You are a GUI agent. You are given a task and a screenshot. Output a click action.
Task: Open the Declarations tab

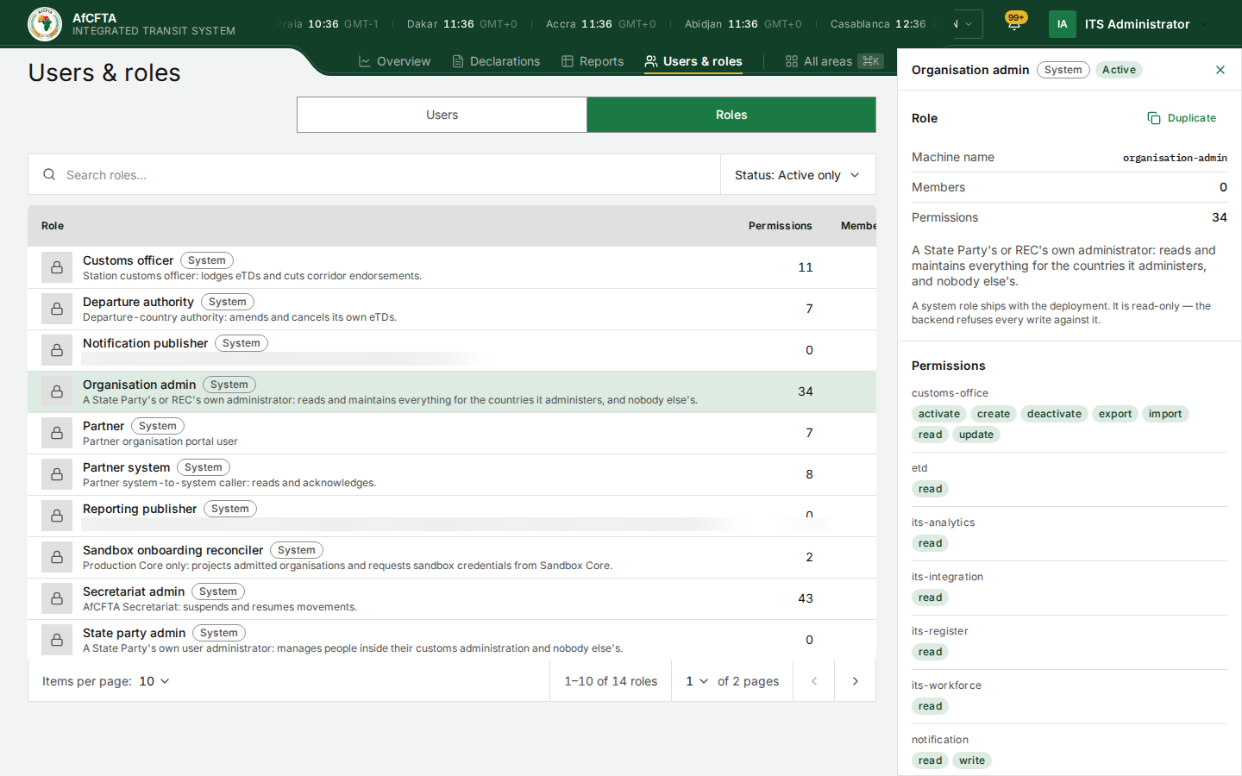[x=496, y=61]
